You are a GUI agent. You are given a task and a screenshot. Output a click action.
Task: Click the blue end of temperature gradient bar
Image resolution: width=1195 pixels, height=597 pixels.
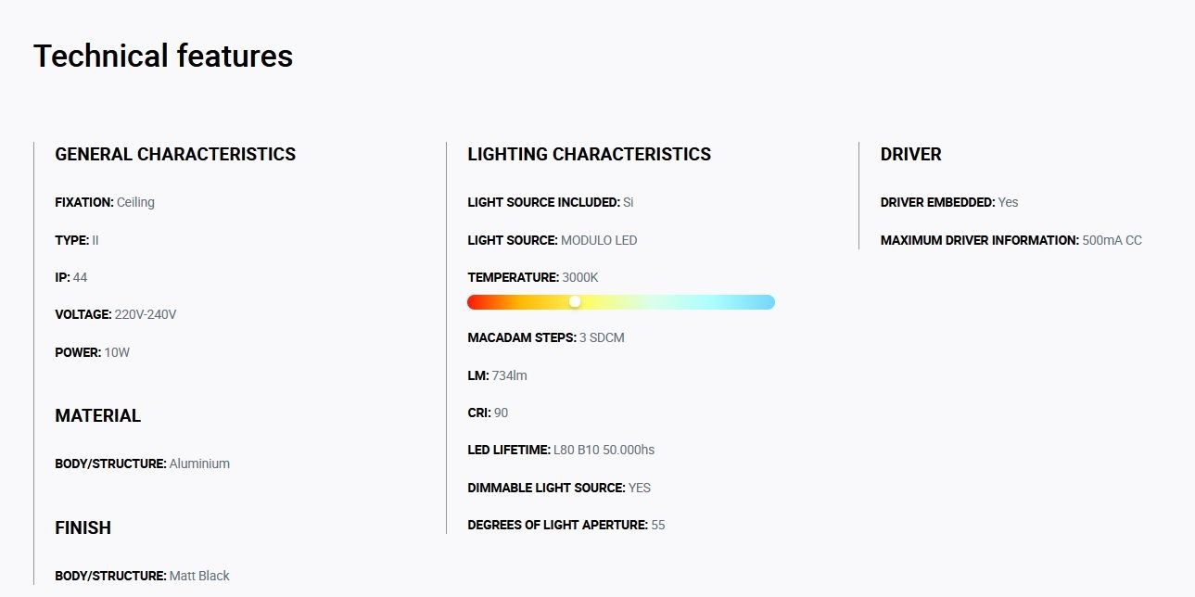tap(766, 302)
